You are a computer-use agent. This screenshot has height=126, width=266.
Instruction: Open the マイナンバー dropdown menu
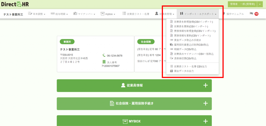84,14
